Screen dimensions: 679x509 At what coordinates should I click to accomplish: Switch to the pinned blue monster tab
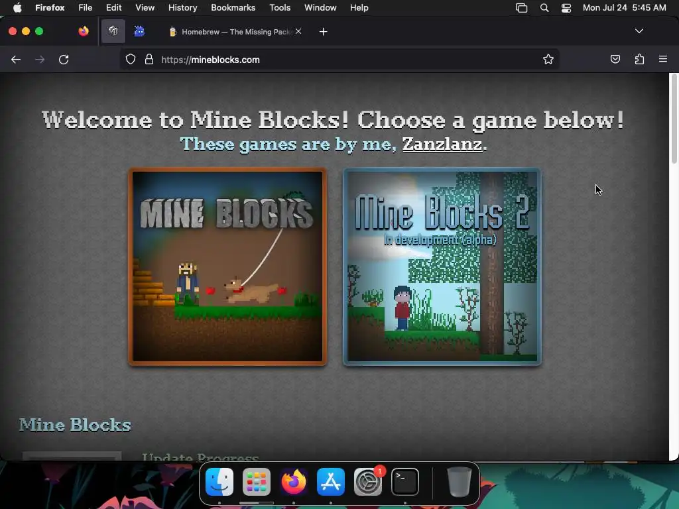[139, 31]
